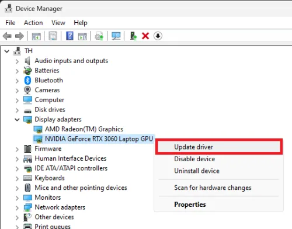Click the red X Uninstall device icon
The image size is (292, 229).
coord(145,36)
